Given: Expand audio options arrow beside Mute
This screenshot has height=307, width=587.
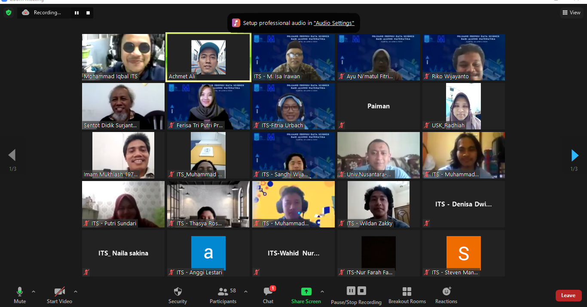Looking at the screenshot, I should 34,292.
